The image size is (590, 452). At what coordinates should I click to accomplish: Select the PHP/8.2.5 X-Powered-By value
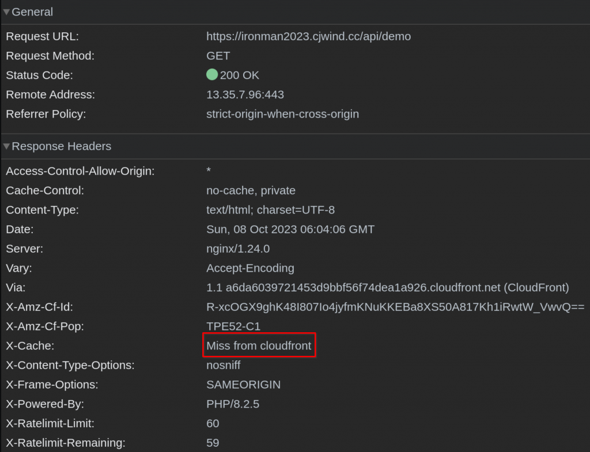tap(233, 404)
